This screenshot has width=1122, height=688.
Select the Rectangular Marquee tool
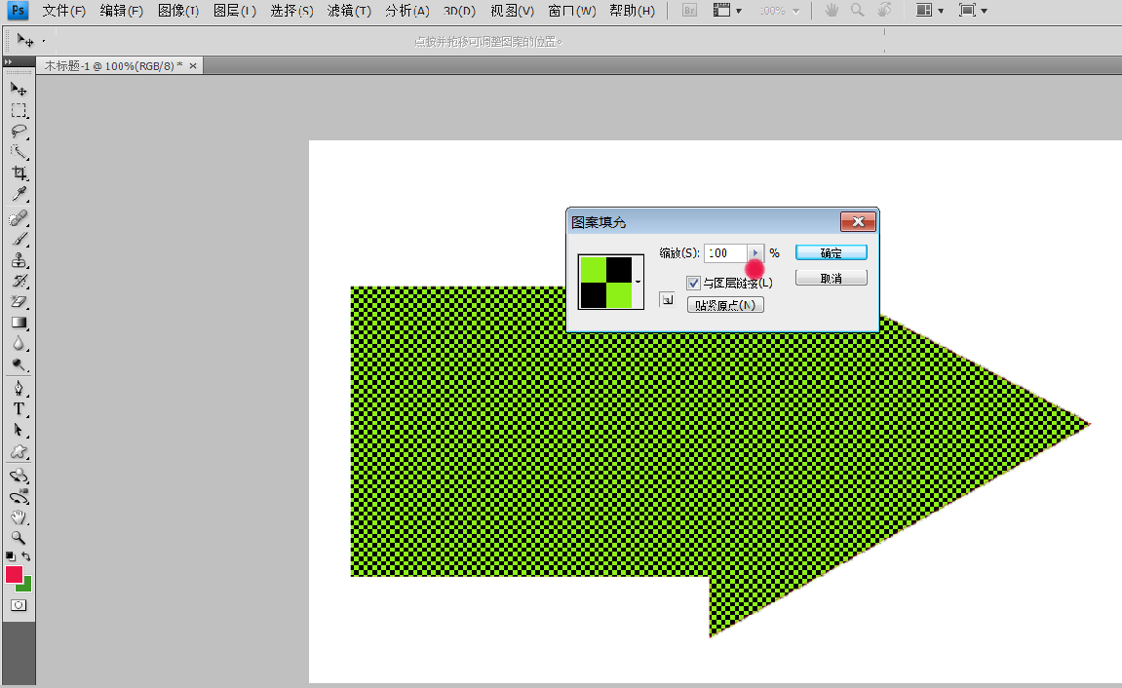click(x=19, y=111)
